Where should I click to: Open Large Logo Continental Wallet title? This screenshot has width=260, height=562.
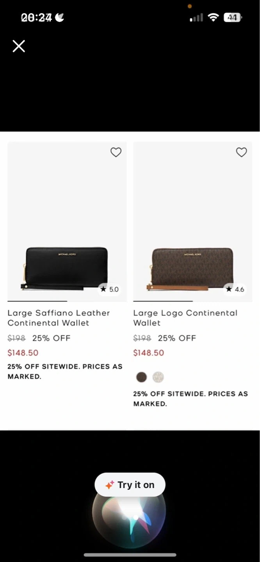pyautogui.click(x=185, y=318)
